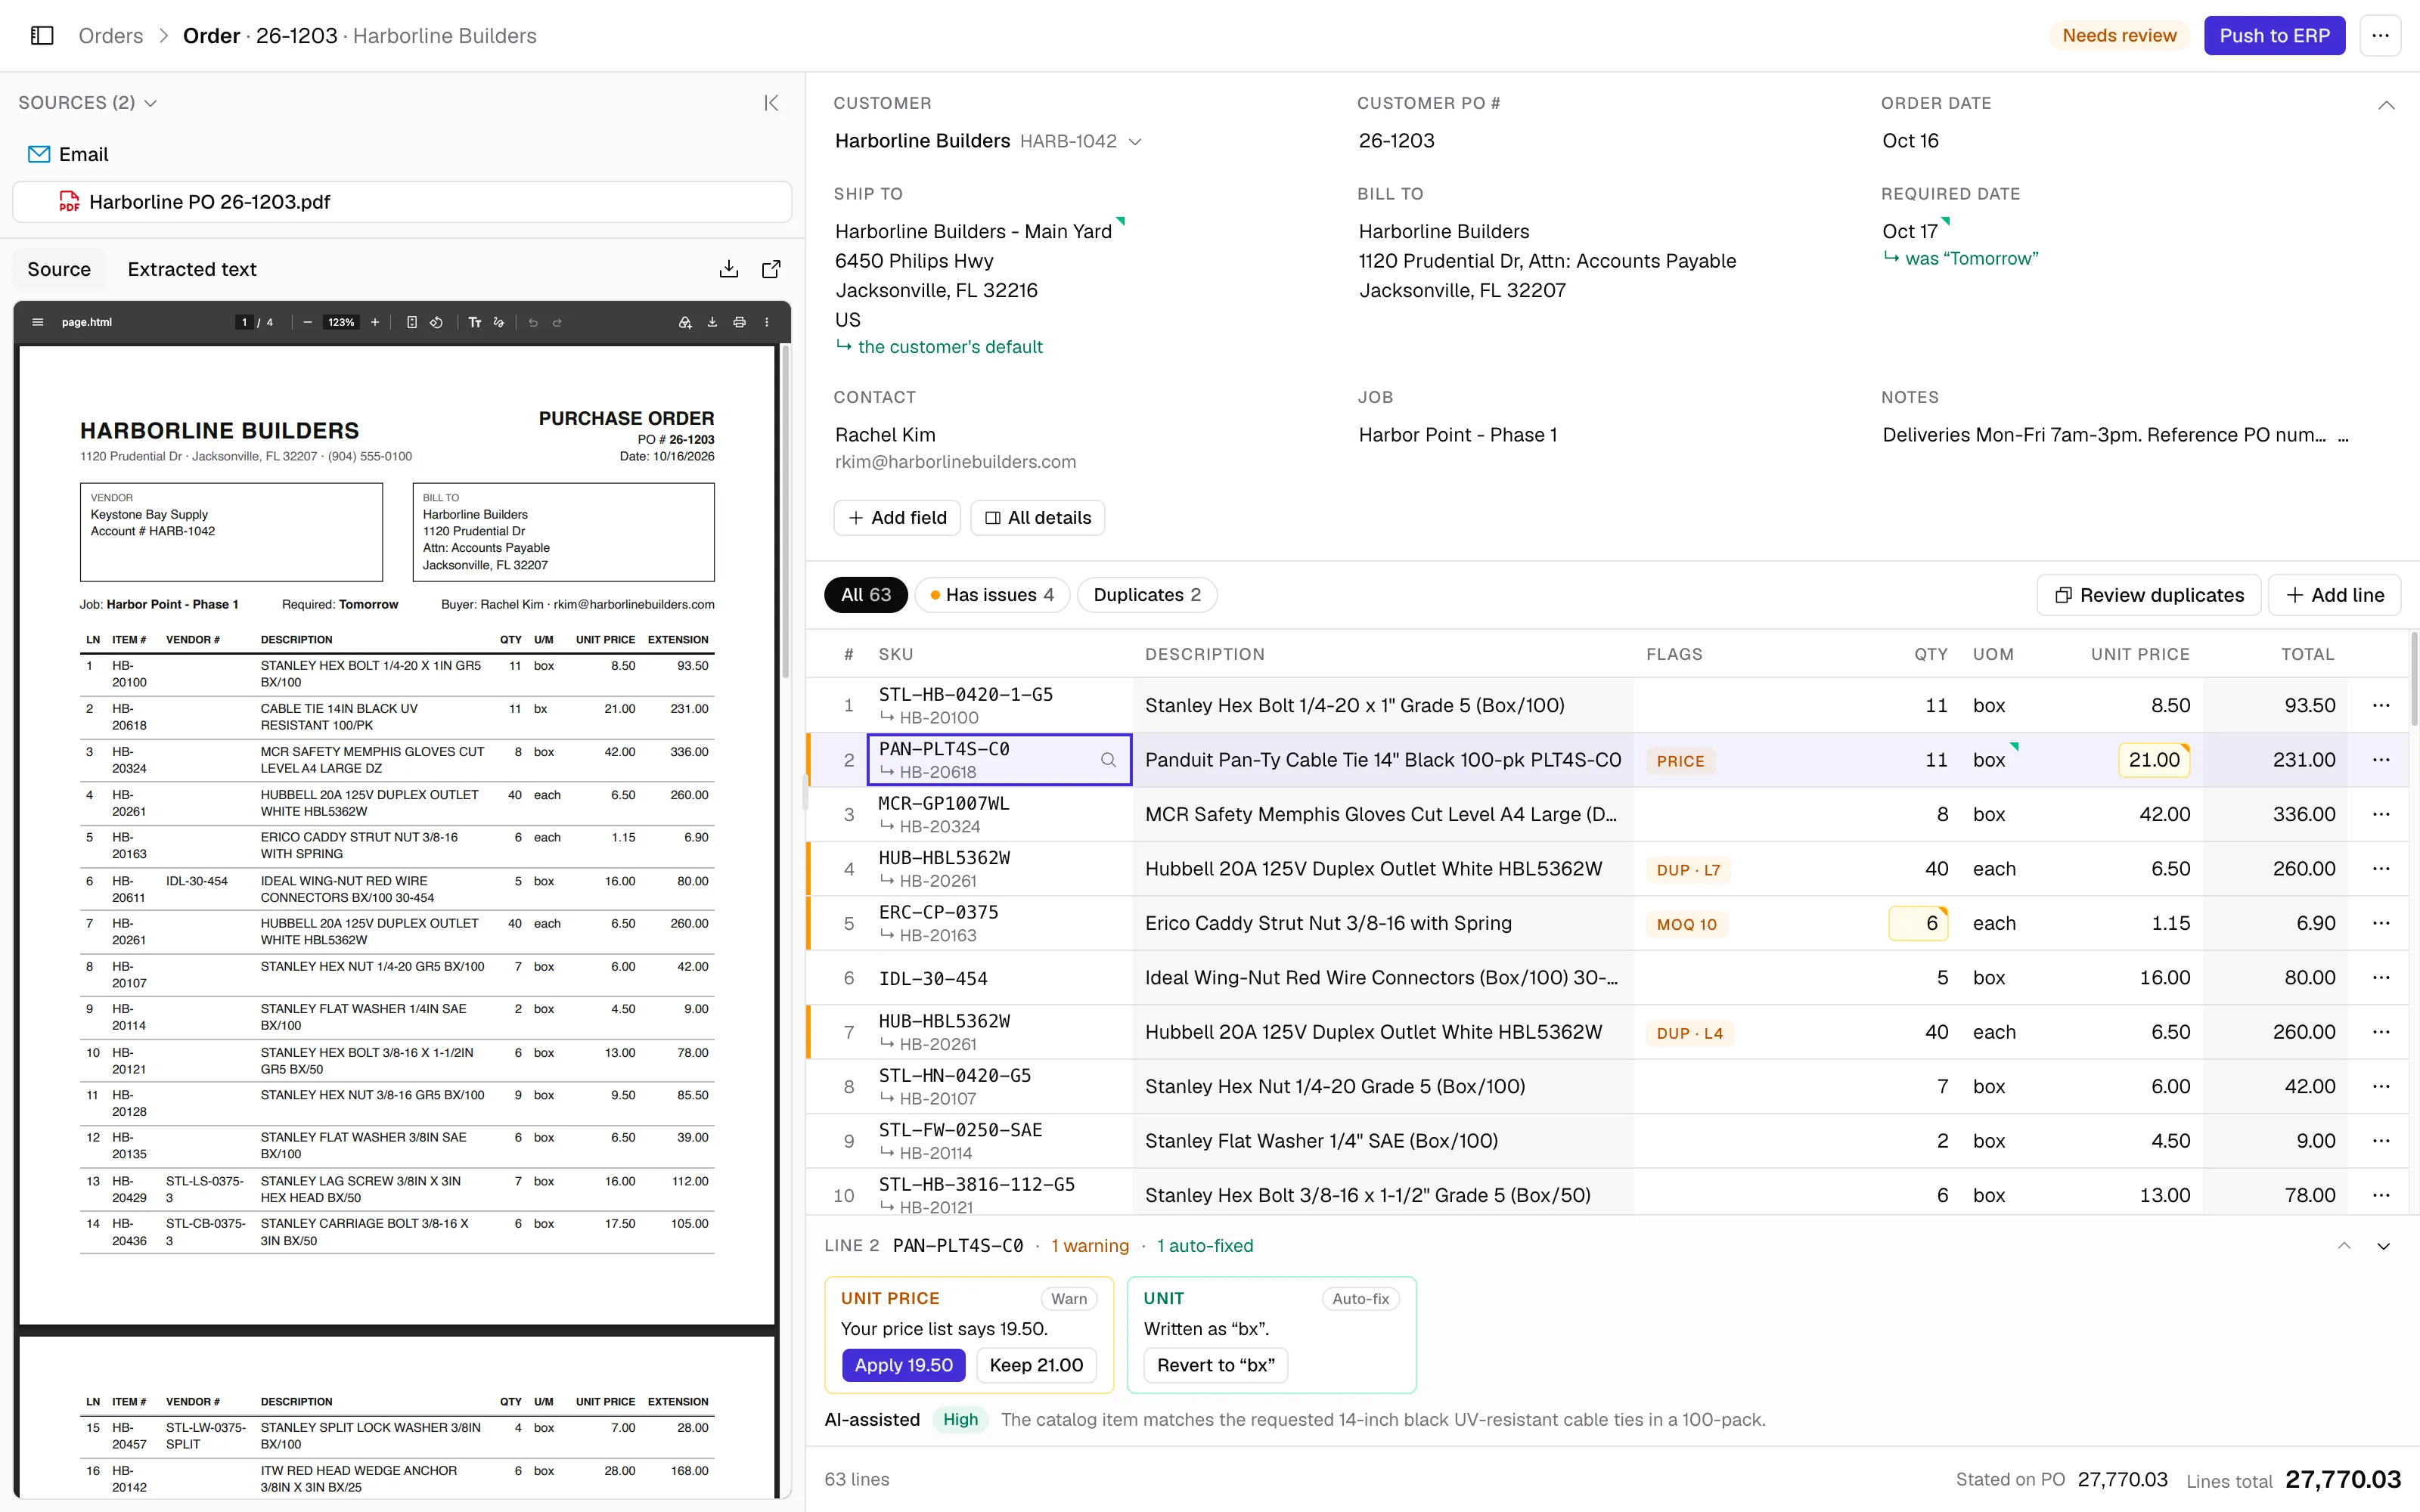Edit quantity 6 on line 5

(1917, 923)
